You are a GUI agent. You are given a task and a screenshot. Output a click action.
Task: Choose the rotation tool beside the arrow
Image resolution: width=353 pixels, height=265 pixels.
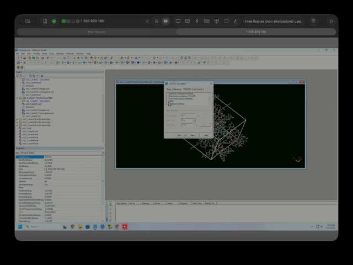coord(78,58)
